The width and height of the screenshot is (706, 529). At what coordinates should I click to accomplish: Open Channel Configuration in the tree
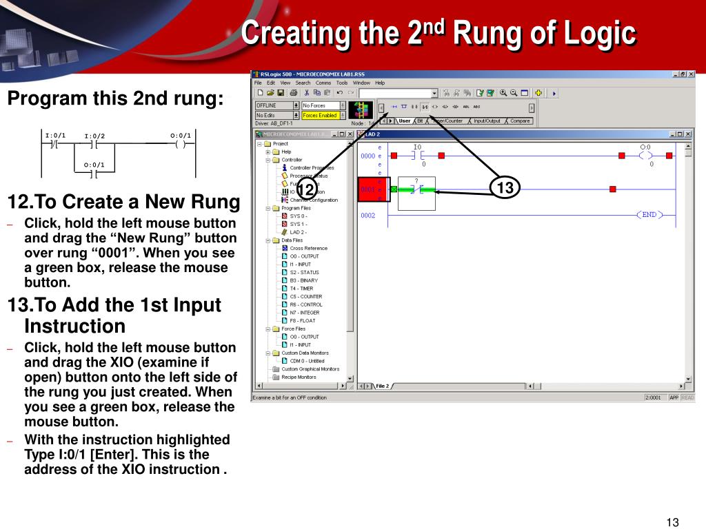(x=314, y=200)
